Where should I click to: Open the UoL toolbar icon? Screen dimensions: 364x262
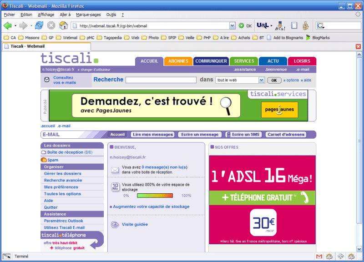(x=263, y=25)
